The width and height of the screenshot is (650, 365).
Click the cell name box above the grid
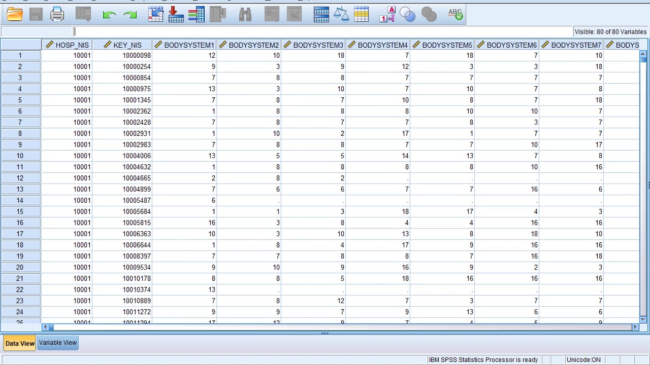point(37,31)
